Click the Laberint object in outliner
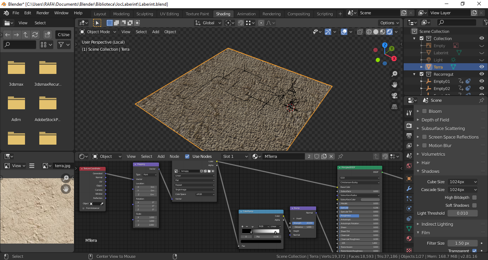488x260 pixels. (x=441, y=52)
